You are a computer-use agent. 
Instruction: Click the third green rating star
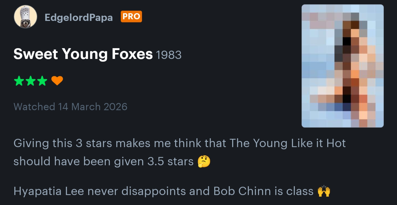point(42,81)
